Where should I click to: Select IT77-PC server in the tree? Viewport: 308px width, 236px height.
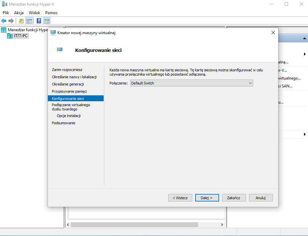pyautogui.click(x=20, y=36)
